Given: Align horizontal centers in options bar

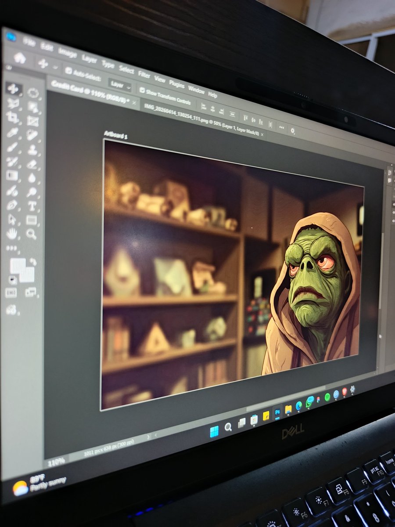Looking at the screenshot, I should pyautogui.click(x=212, y=109).
